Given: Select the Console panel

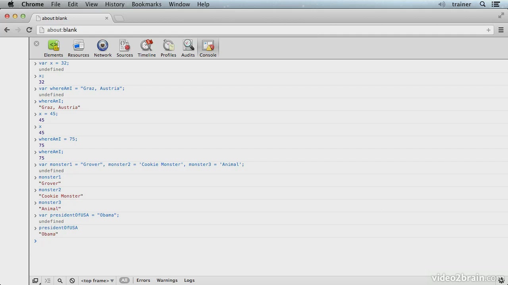Looking at the screenshot, I should coord(208,49).
